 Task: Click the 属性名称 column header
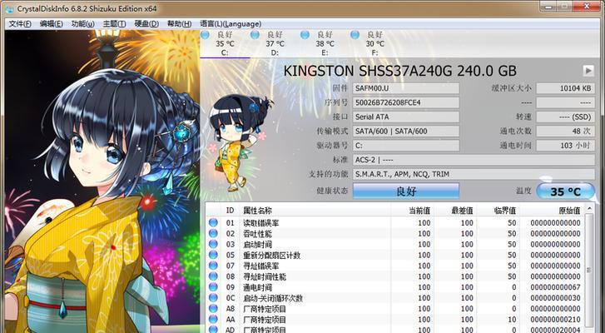tap(315, 211)
